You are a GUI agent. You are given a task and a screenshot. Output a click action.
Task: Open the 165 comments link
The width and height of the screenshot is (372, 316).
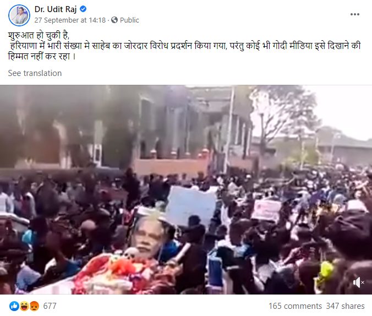295,306
